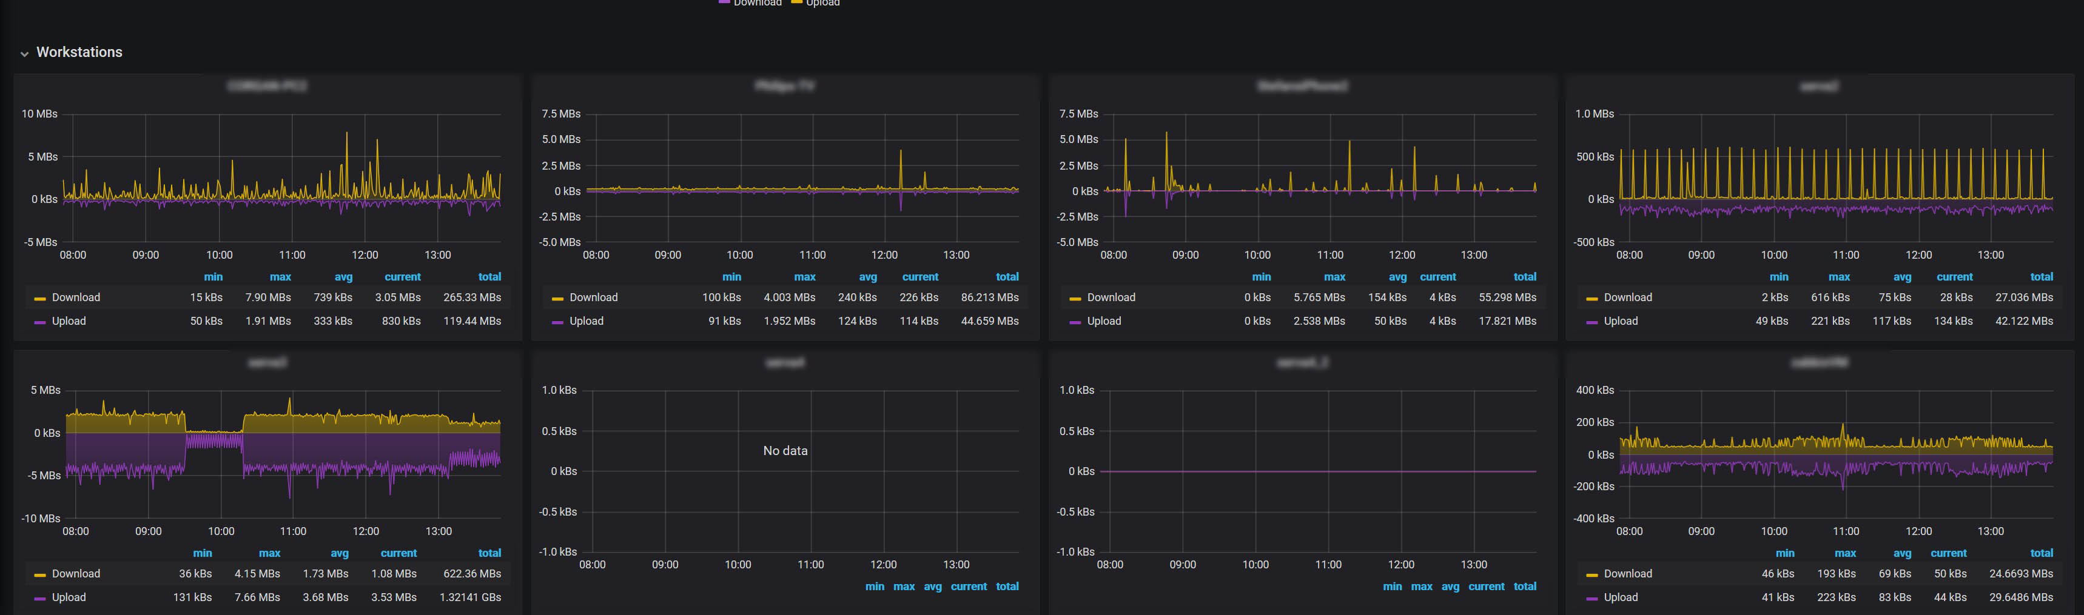Toggle Upload series with 44.659 MBs total
2084x615 pixels.
pos(587,321)
